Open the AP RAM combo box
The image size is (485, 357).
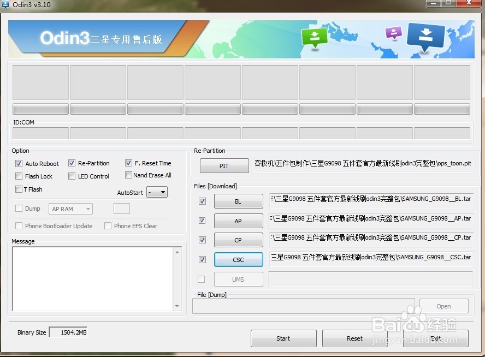click(70, 209)
